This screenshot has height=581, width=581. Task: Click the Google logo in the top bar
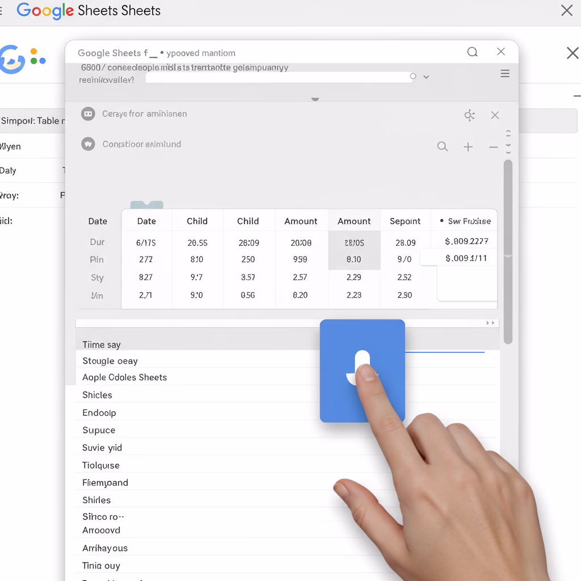tap(45, 11)
